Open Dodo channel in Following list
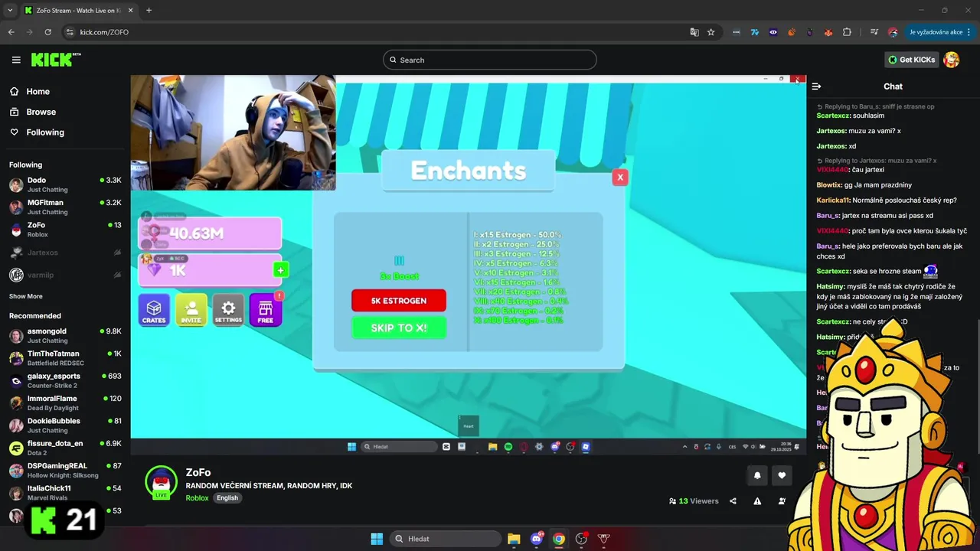The height and width of the screenshot is (551, 980). 65,184
